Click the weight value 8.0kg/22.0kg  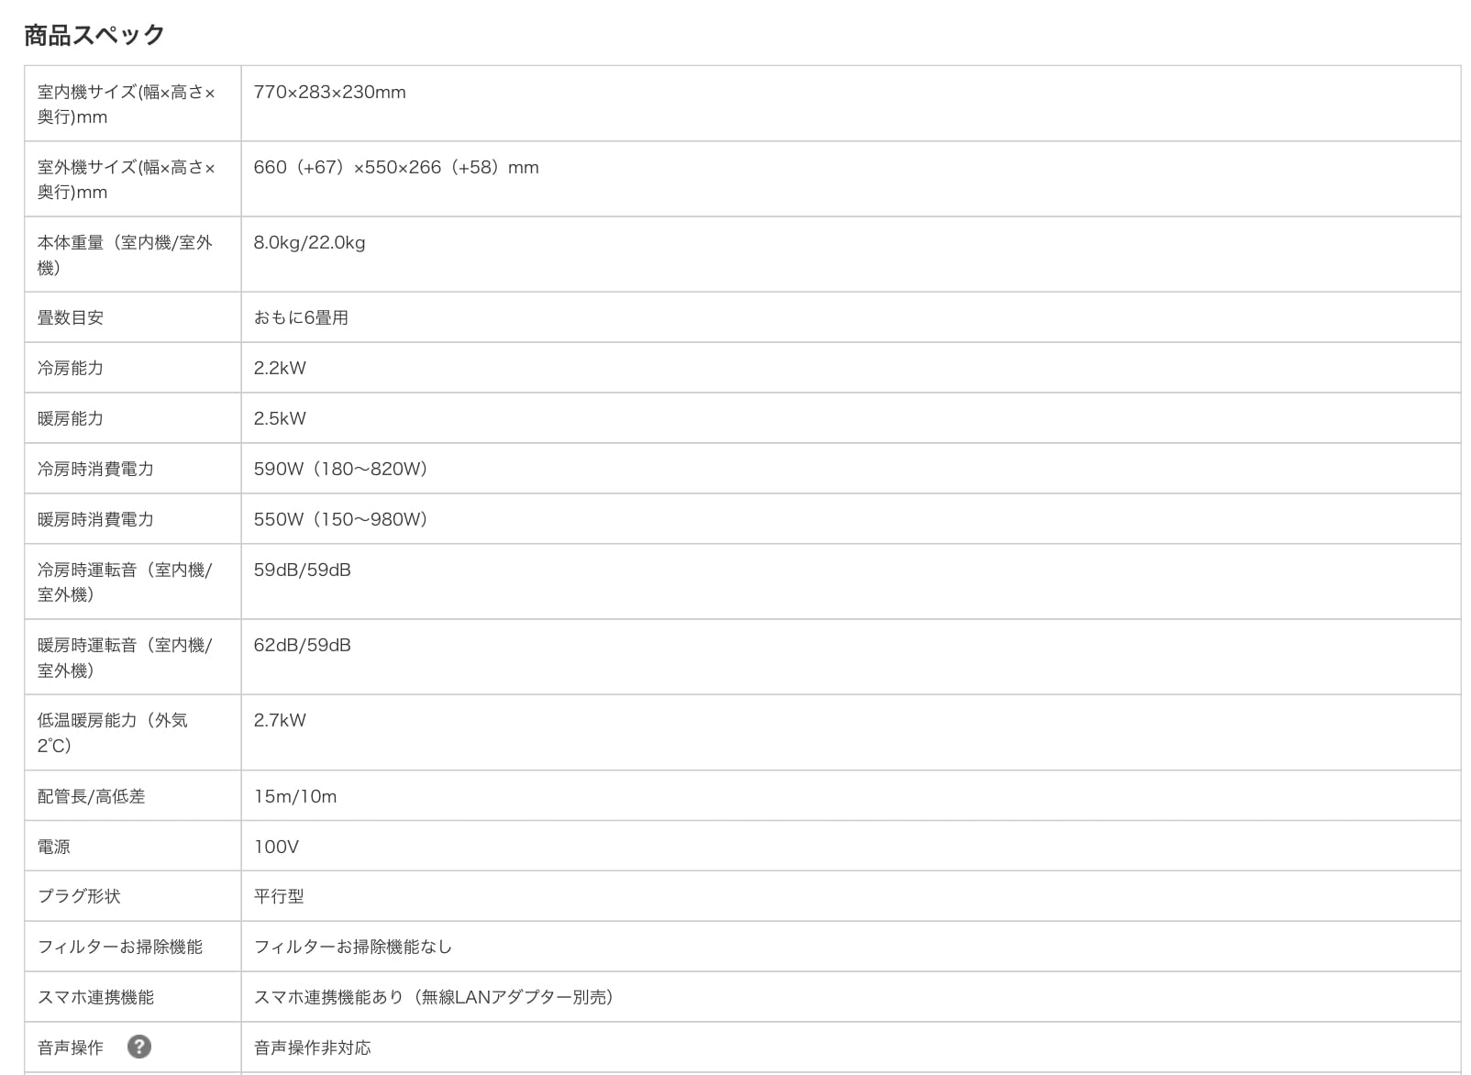[x=309, y=242]
